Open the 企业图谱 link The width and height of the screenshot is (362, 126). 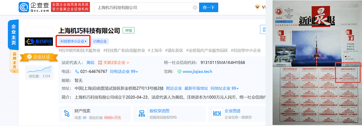[x=233, y=111]
